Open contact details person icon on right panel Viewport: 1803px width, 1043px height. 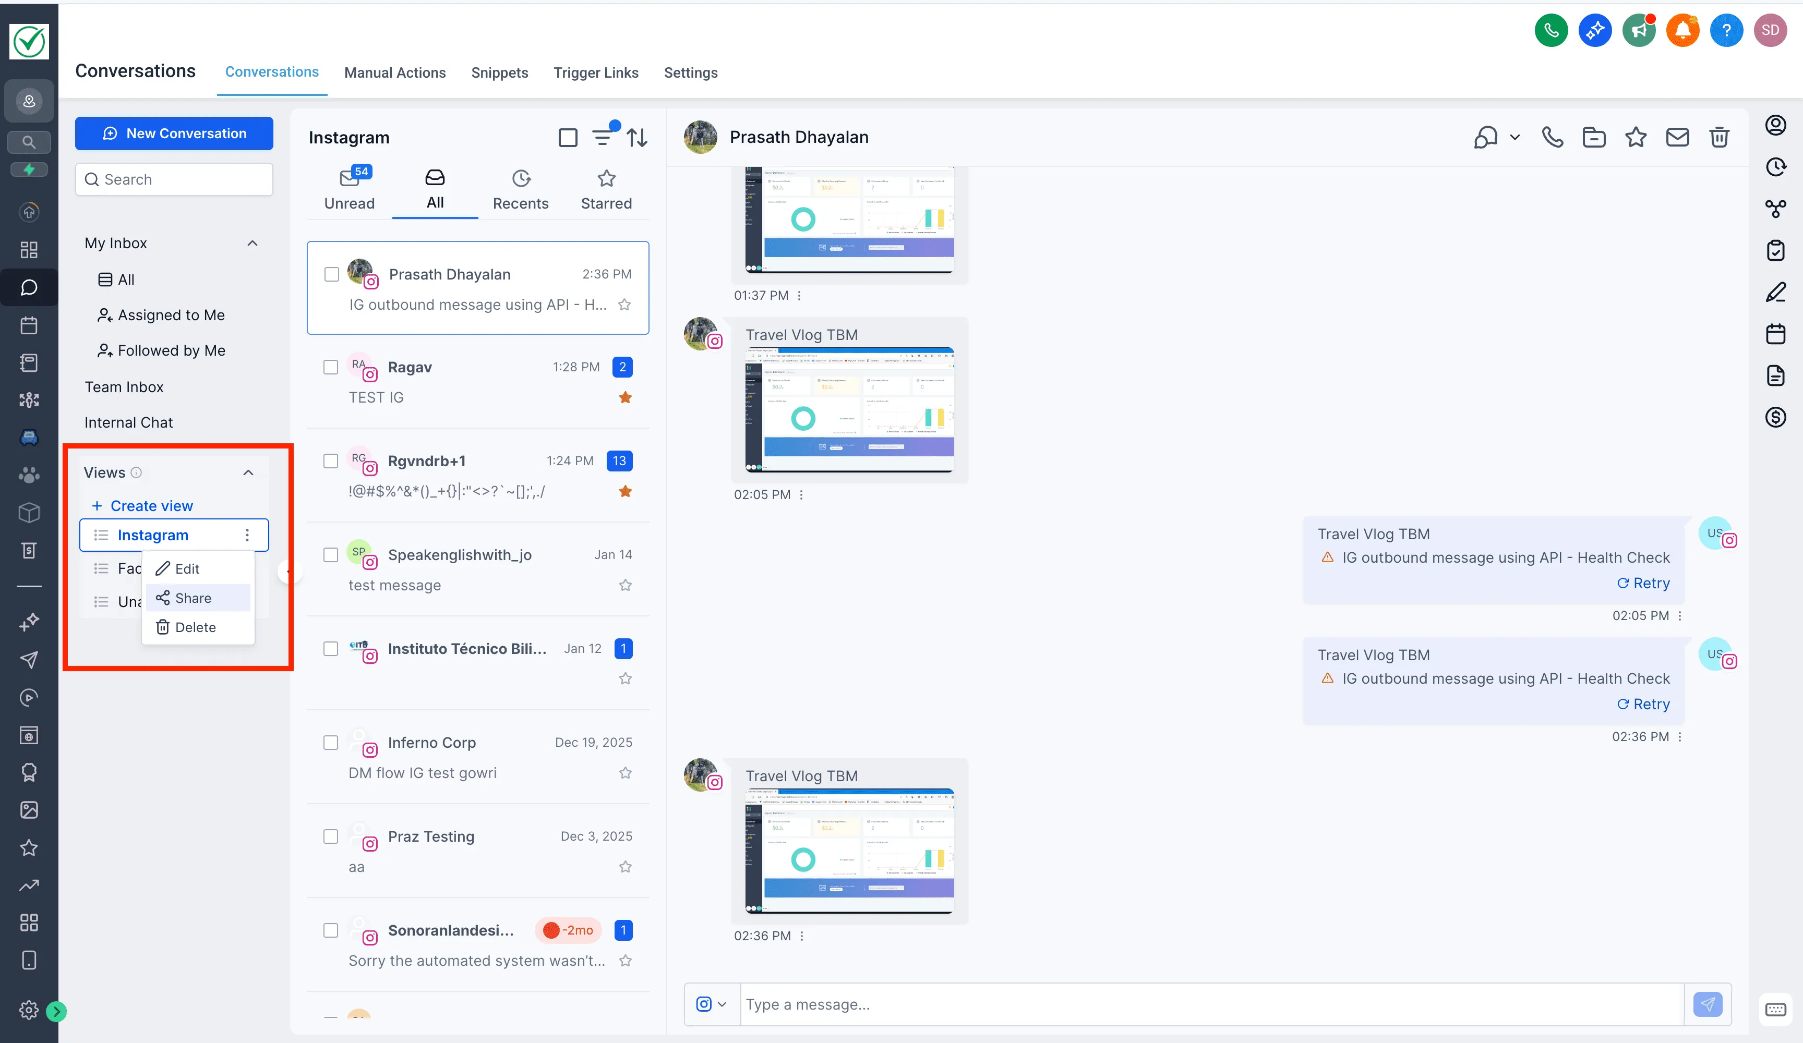pos(1776,125)
